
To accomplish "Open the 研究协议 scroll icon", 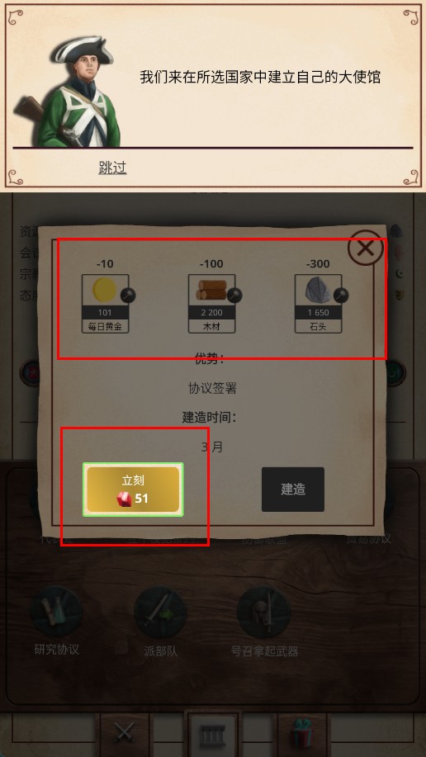I will pyautogui.click(x=56, y=613).
